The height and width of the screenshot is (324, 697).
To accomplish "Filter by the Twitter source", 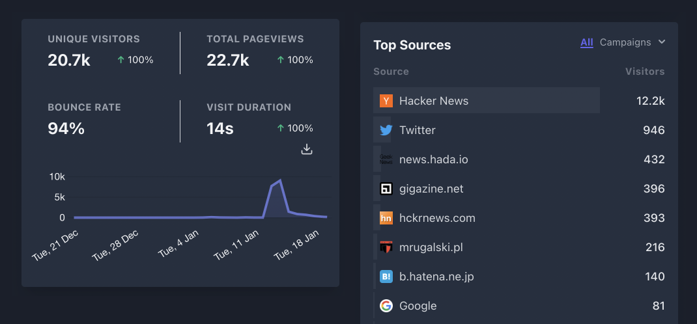I will click(x=418, y=130).
